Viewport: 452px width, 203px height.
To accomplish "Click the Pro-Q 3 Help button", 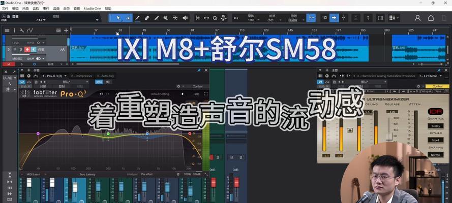I will coord(196,94).
